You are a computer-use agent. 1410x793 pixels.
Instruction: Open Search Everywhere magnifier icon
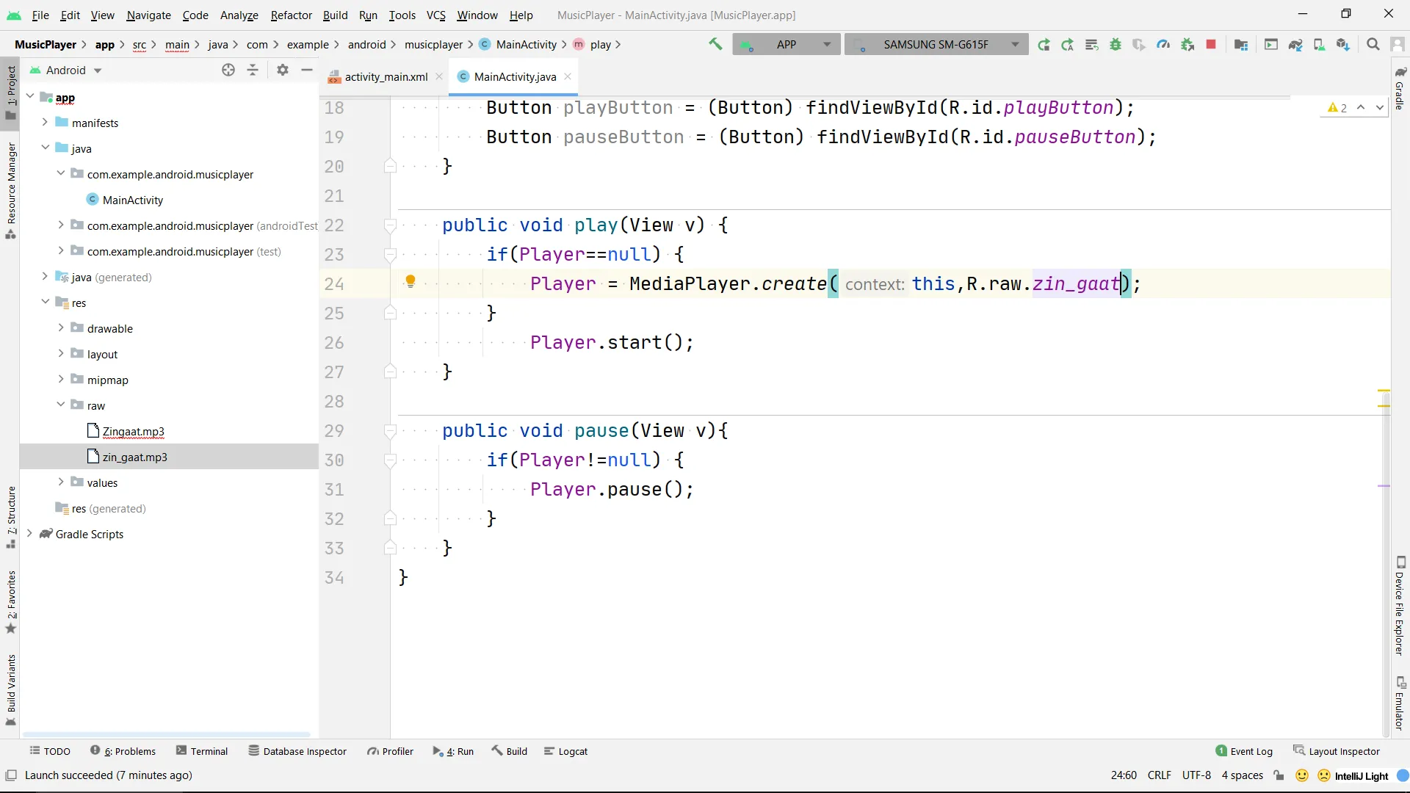click(1373, 44)
